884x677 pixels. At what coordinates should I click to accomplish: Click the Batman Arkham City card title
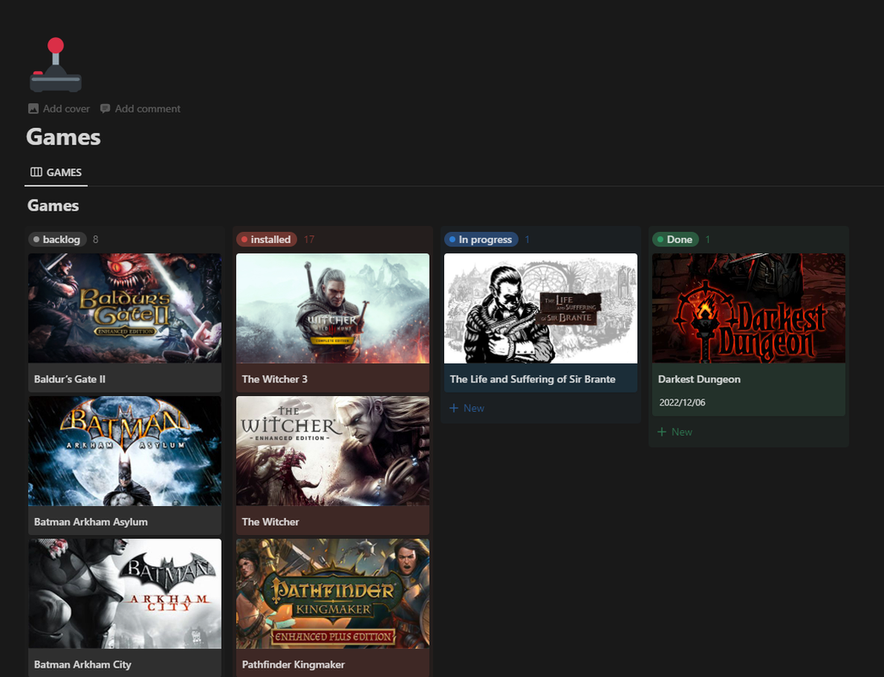[x=82, y=664]
